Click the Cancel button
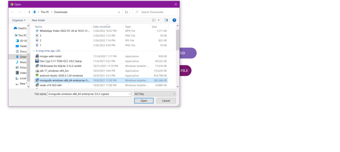The width and height of the screenshot is (340, 152). (166, 101)
